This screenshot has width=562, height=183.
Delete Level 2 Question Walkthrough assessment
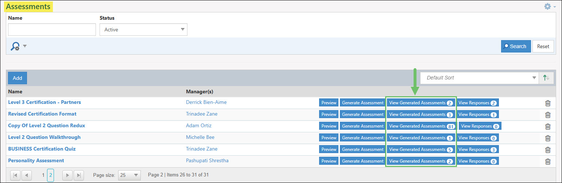[548, 138]
